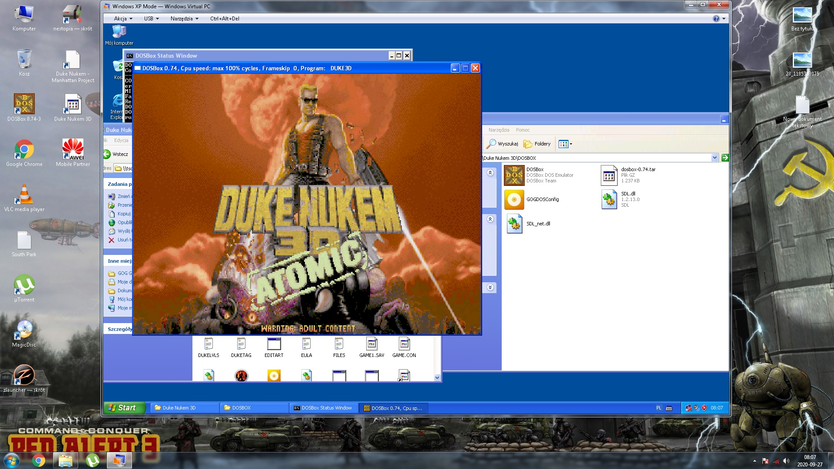Screen dimensions: 834x469
Task: Open the DOSBox DOS Emulator file in DOSBOX folder
Action: pyautogui.click(x=539, y=175)
